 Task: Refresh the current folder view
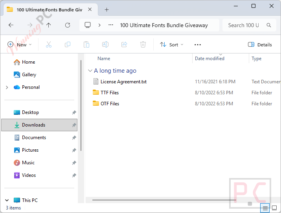68,25
